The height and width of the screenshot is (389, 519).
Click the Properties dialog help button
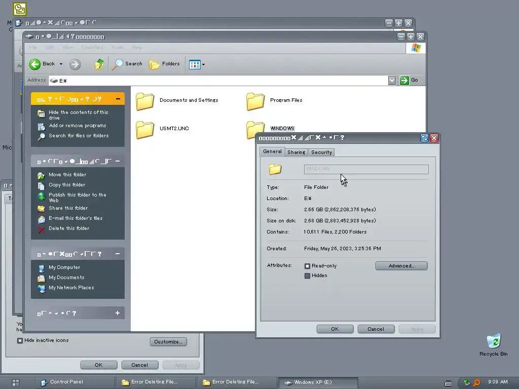click(x=424, y=138)
